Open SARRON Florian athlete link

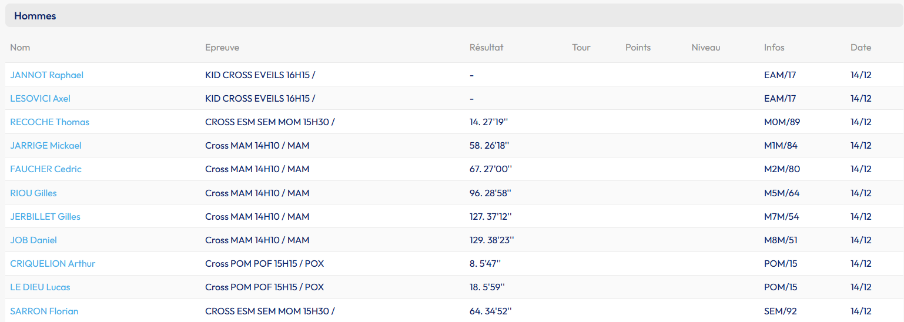coord(44,311)
